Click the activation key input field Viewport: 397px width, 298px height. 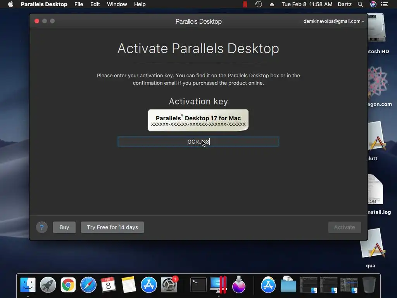click(198, 142)
